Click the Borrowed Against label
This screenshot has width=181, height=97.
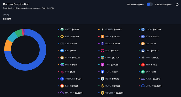[x=136, y=4]
